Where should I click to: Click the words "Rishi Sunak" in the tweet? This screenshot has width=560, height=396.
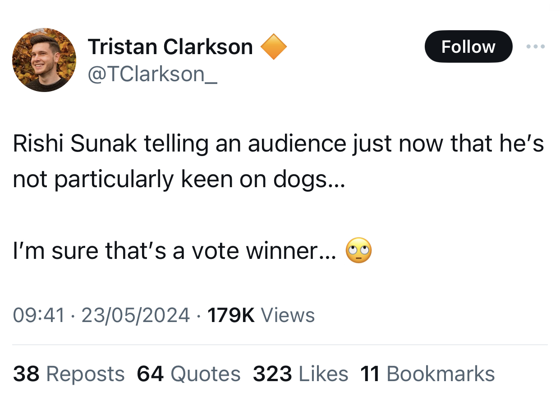(x=75, y=143)
